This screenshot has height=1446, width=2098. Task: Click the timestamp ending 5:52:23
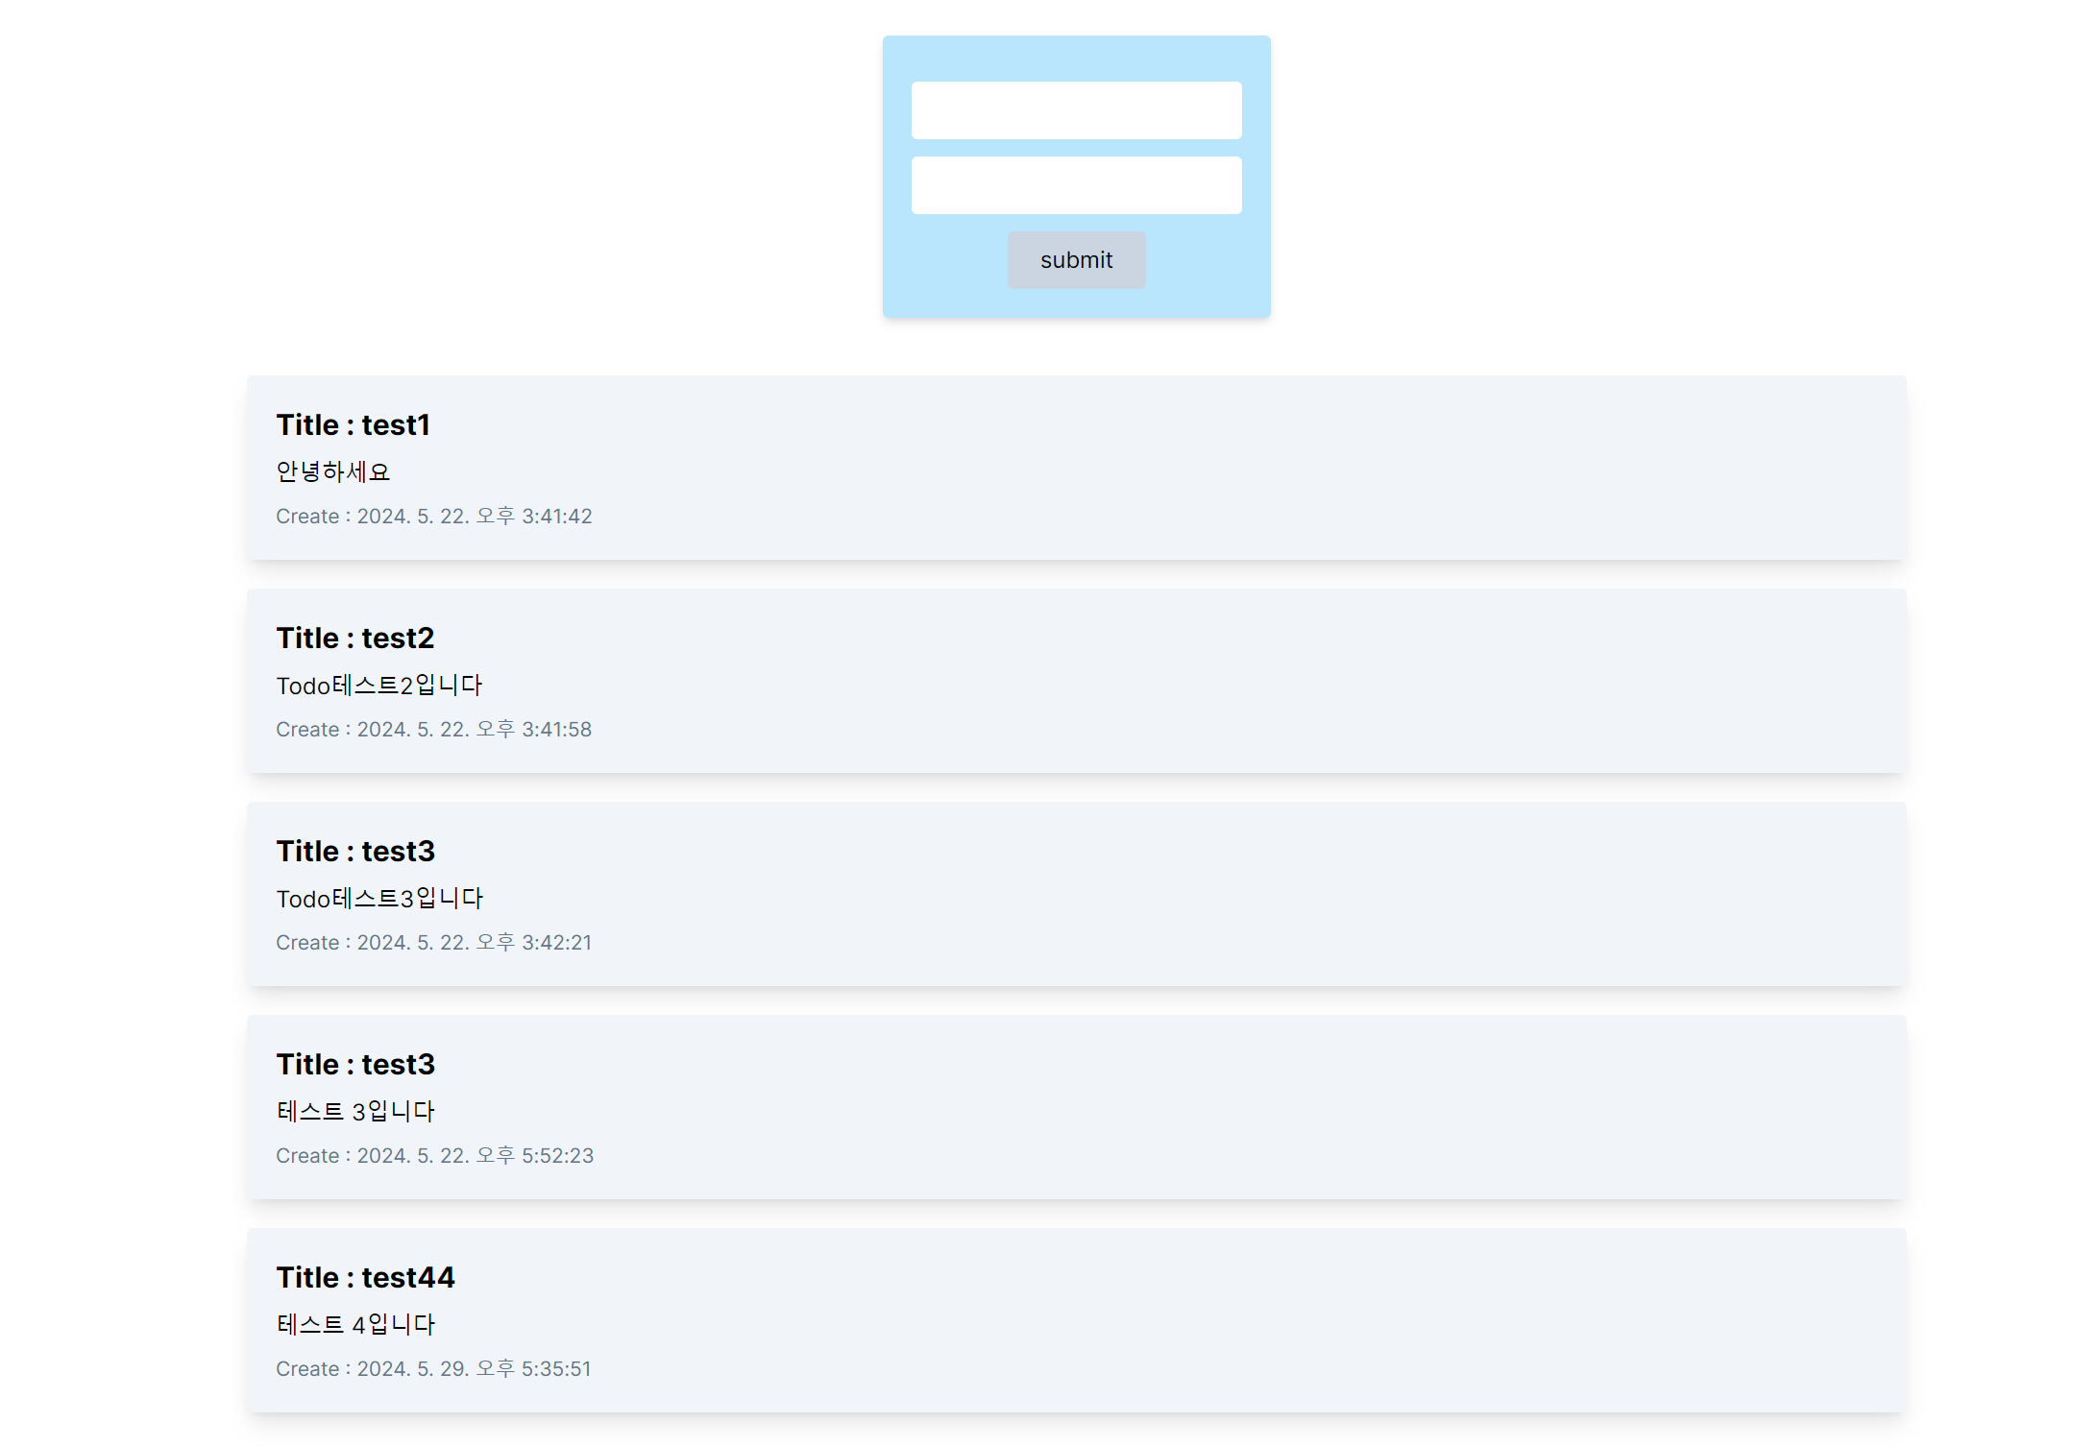pos(434,1156)
